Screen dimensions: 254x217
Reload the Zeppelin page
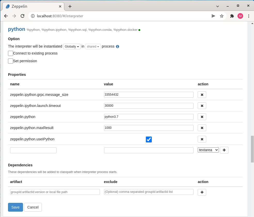pos(22,16)
